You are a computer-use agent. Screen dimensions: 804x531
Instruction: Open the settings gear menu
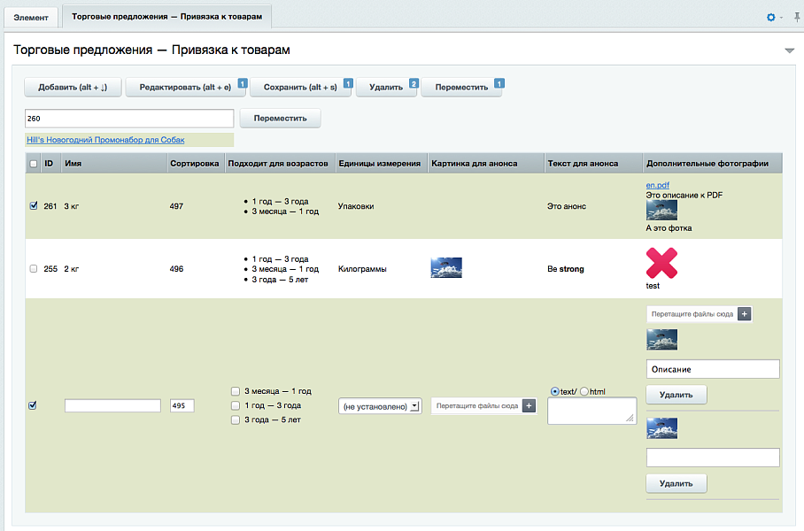770,17
